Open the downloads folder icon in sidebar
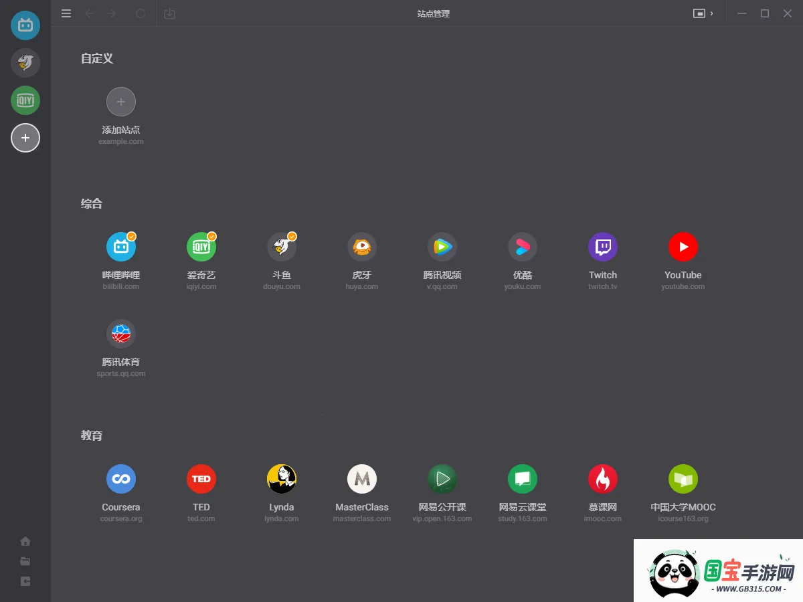The height and width of the screenshot is (602, 803). coord(25,561)
